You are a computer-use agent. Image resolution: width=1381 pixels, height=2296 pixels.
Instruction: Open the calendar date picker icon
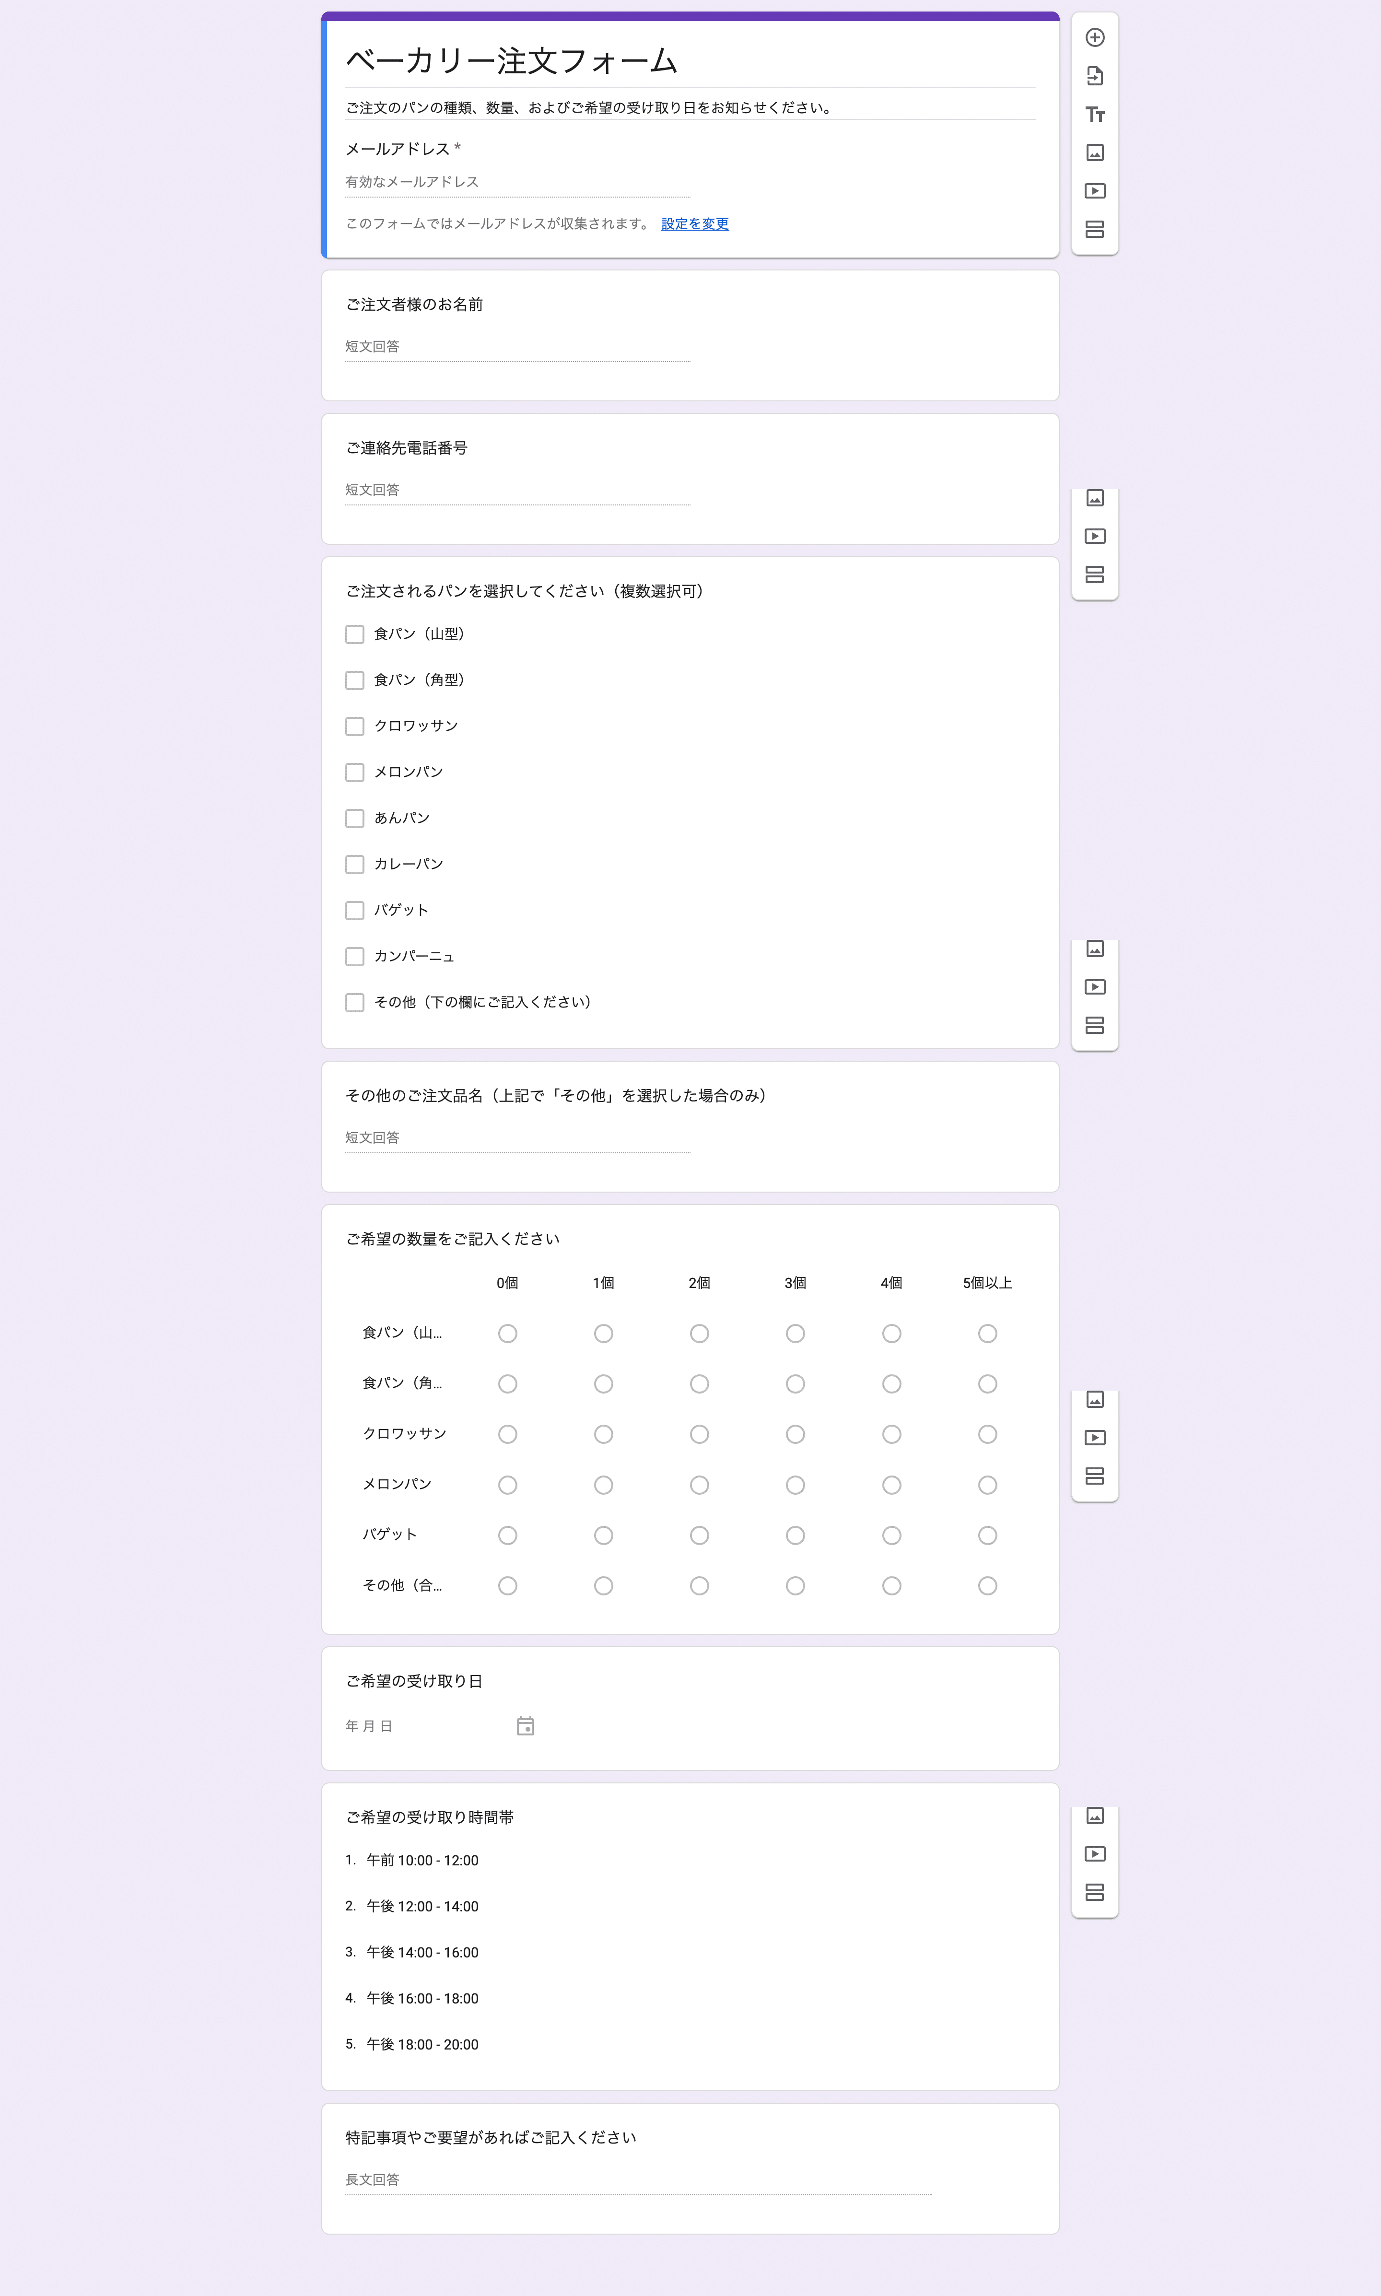click(525, 1726)
